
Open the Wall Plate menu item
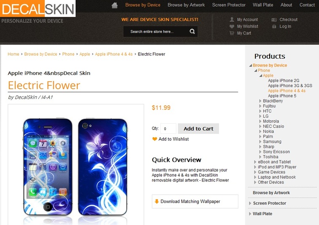(x=263, y=5)
